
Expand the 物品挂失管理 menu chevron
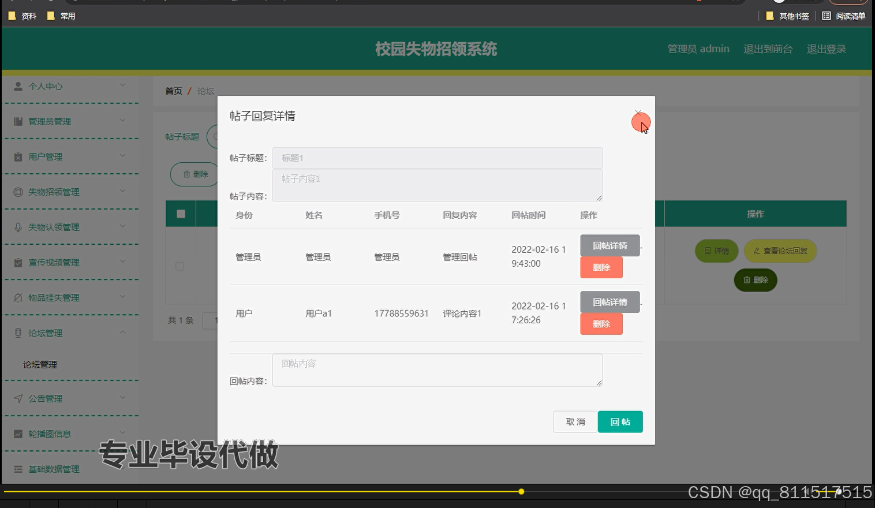(x=122, y=297)
